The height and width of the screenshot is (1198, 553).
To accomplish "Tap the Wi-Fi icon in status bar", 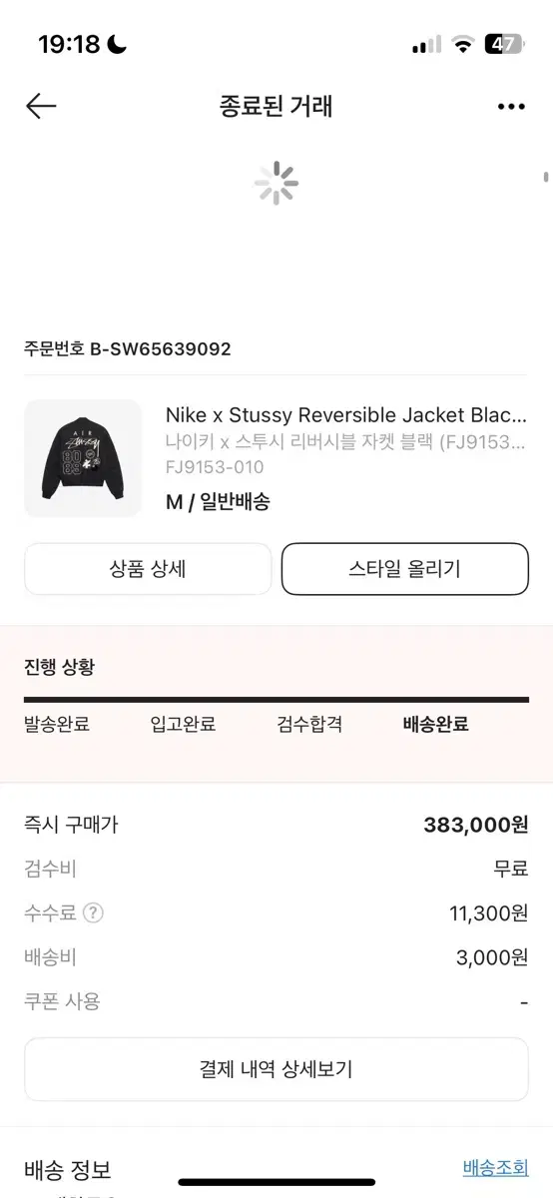I will tap(461, 44).
